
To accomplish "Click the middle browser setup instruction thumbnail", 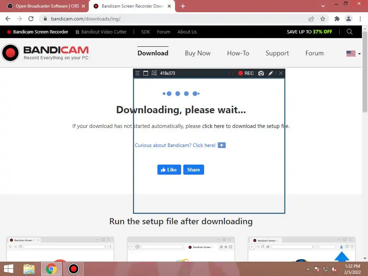I will [181, 249].
